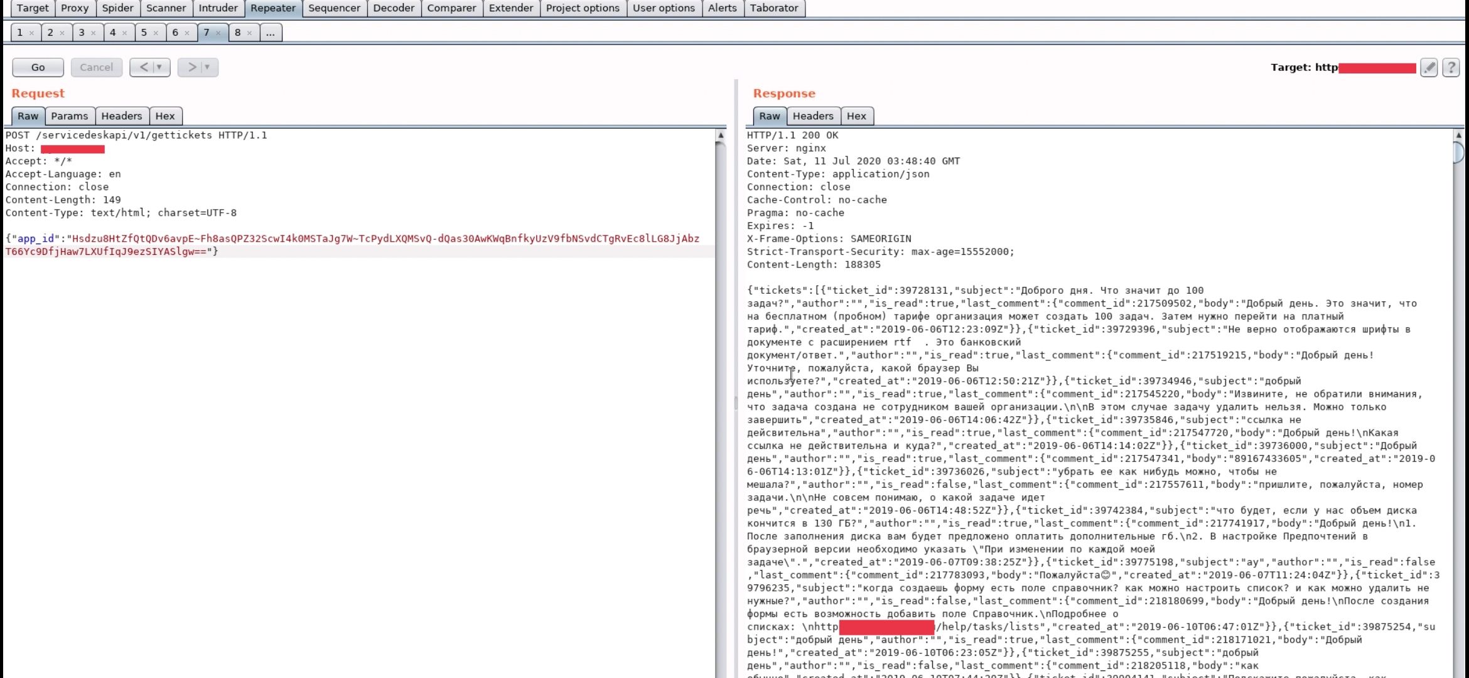Close Repeater tab 8 via x icon

click(249, 33)
